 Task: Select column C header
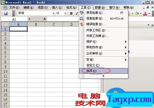point(54,24)
